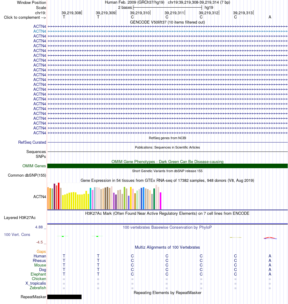The image size is (288, 304).
Task: Open the 'RefSeq genes from NCBI' track title
Action: (x=167, y=138)
